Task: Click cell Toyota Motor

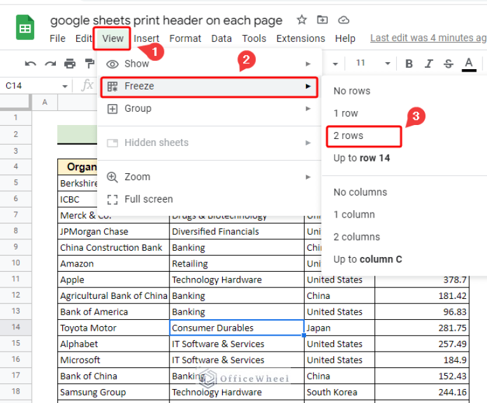Action: 114,328
